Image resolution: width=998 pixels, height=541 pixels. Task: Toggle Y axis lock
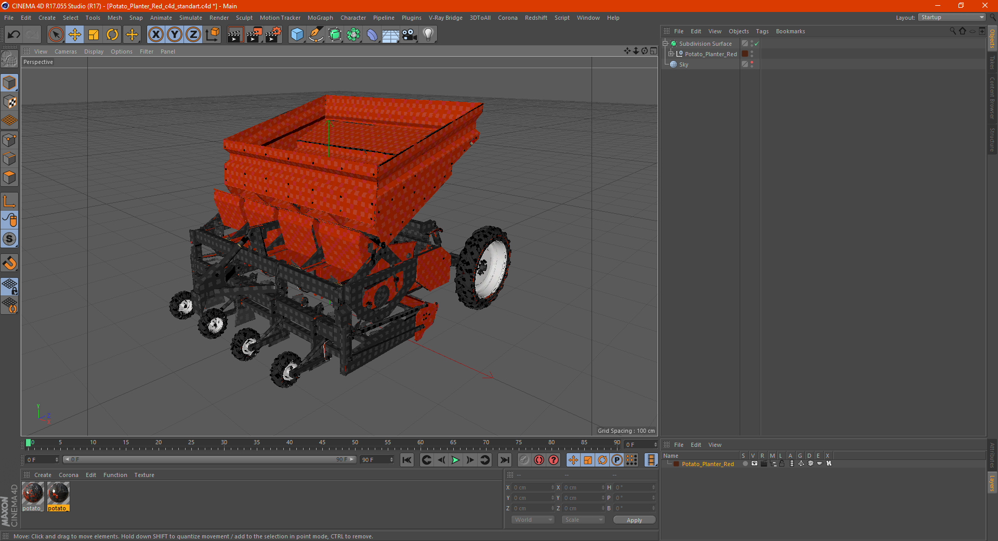point(175,35)
